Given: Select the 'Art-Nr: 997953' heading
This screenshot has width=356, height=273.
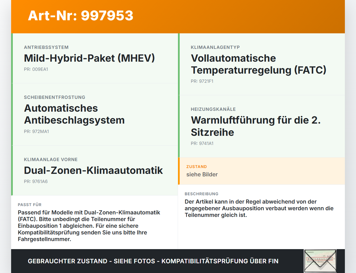Looking at the screenshot, I should [81, 16].
